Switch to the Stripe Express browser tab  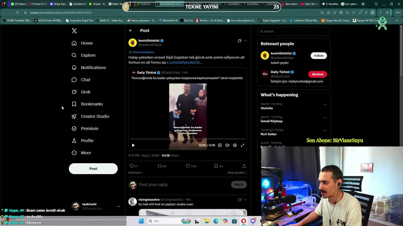[x=59, y=4]
